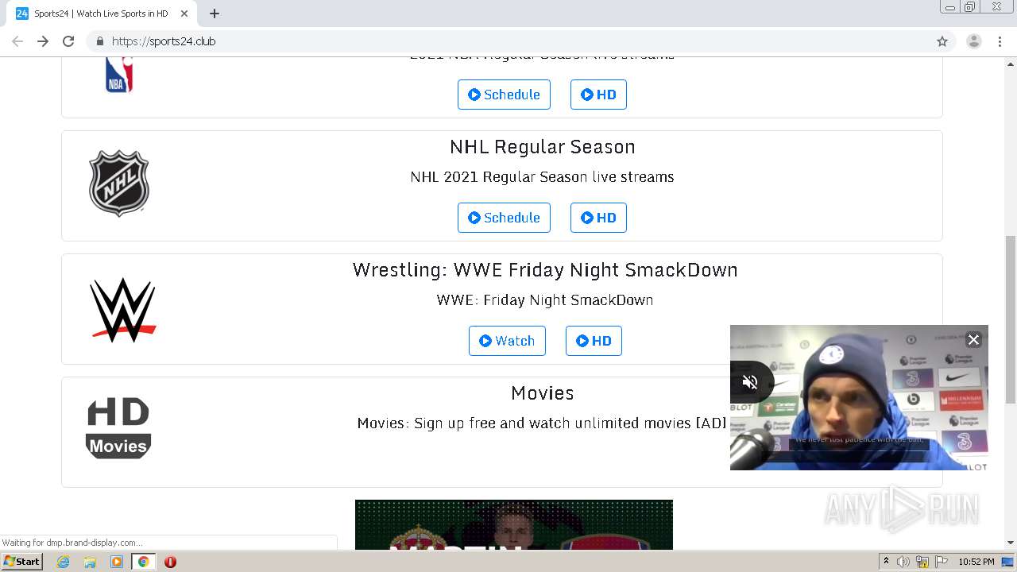Go back using the browser back arrow
This screenshot has height=572, width=1017.
point(17,41)
